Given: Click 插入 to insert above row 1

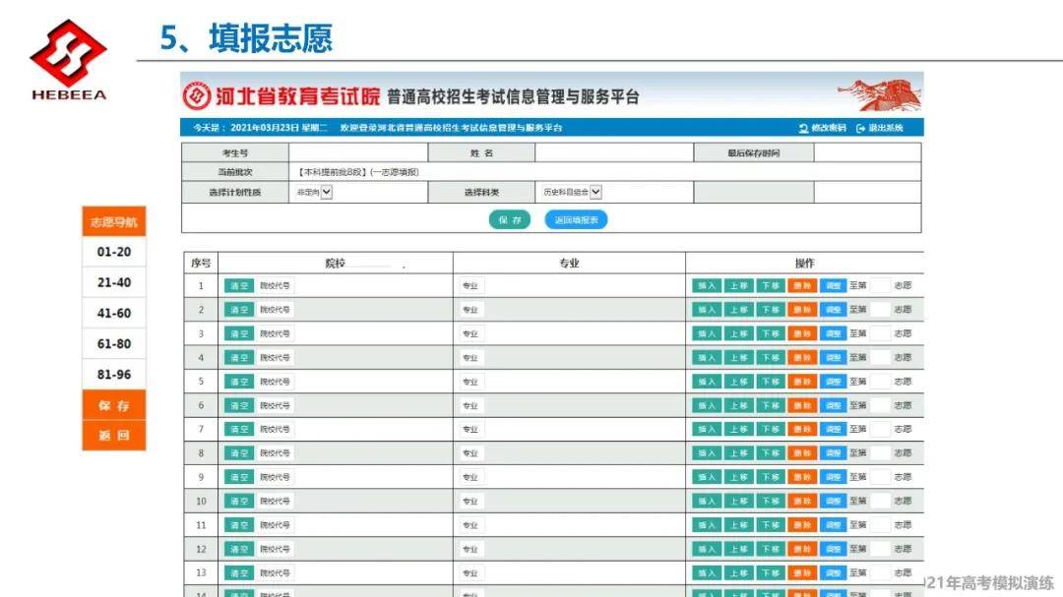Looking at the screenshot, I should tap(707, 285).
